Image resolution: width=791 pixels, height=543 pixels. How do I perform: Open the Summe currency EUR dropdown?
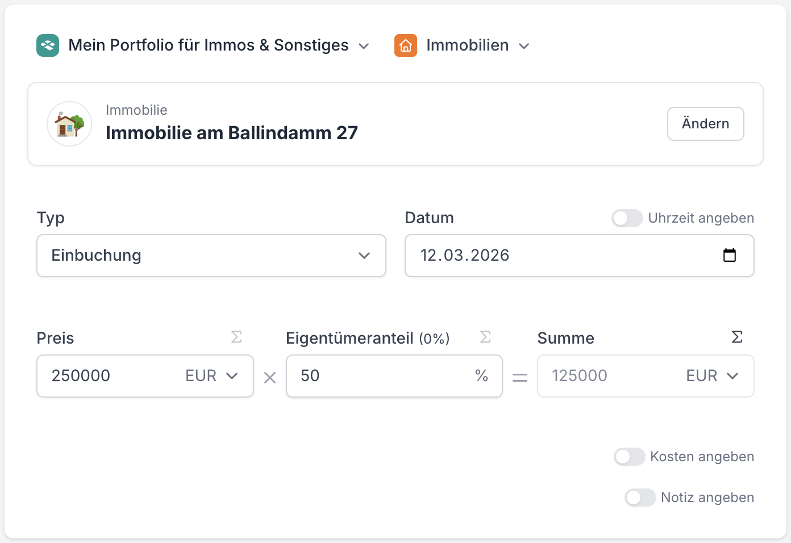click(712, 376)
